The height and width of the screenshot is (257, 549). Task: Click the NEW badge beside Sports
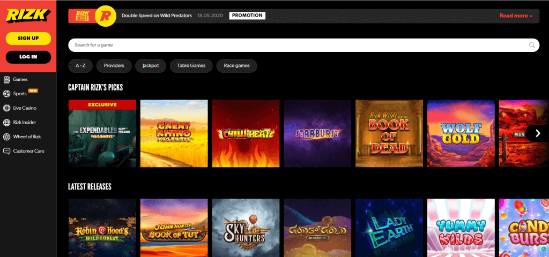click(x=33, y=91)
